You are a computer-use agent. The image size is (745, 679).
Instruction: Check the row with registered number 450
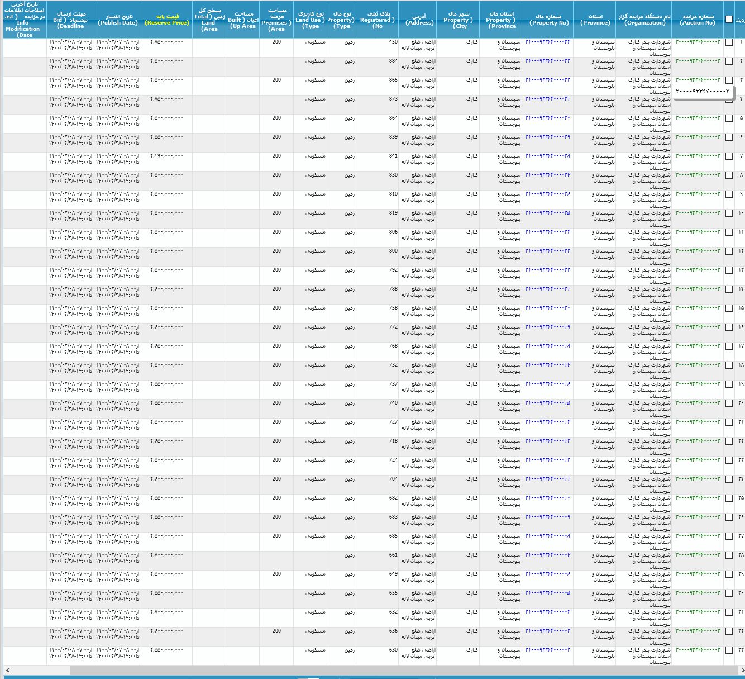coord(729,42)
